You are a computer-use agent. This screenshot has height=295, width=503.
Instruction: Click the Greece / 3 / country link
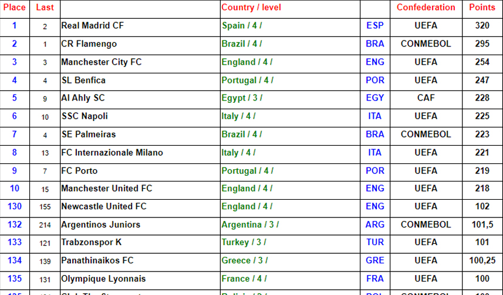(245, 260)
